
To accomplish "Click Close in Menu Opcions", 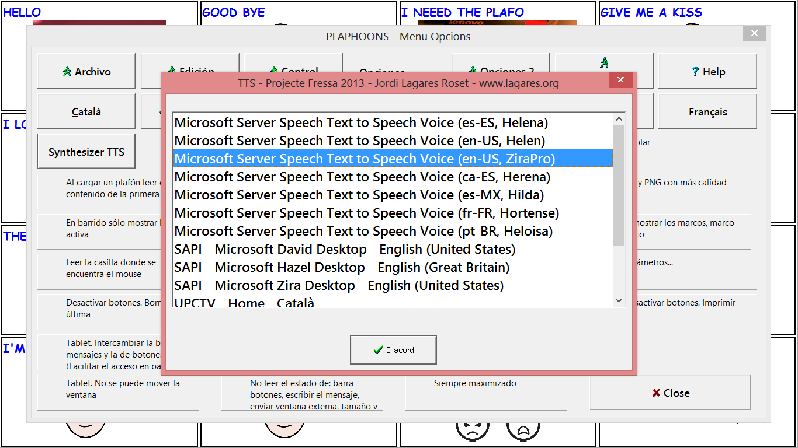I will tap(670, 393).
